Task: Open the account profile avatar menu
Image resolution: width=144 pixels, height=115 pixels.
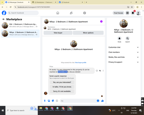Action: (138, 13)
